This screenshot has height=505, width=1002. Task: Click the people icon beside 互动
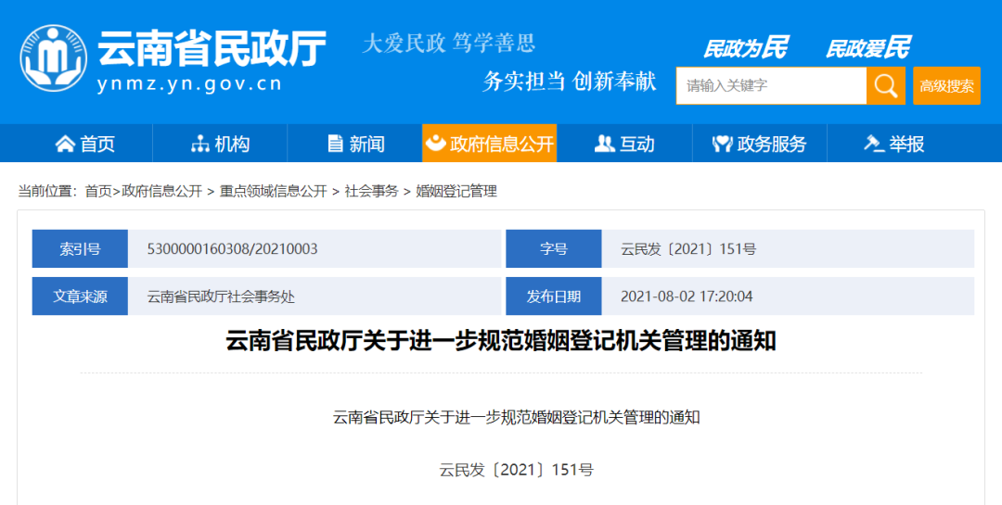(x=604, y=144)
